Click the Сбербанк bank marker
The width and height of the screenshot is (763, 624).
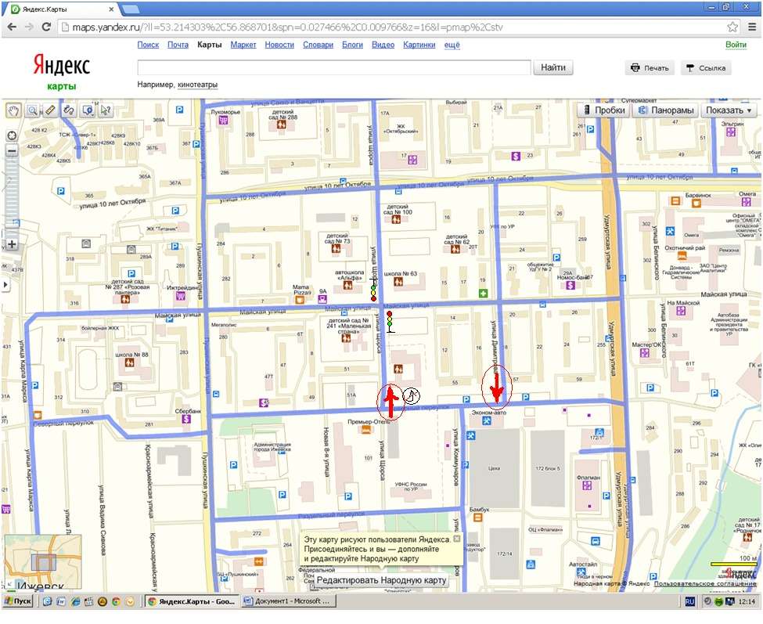coord(186,419)
